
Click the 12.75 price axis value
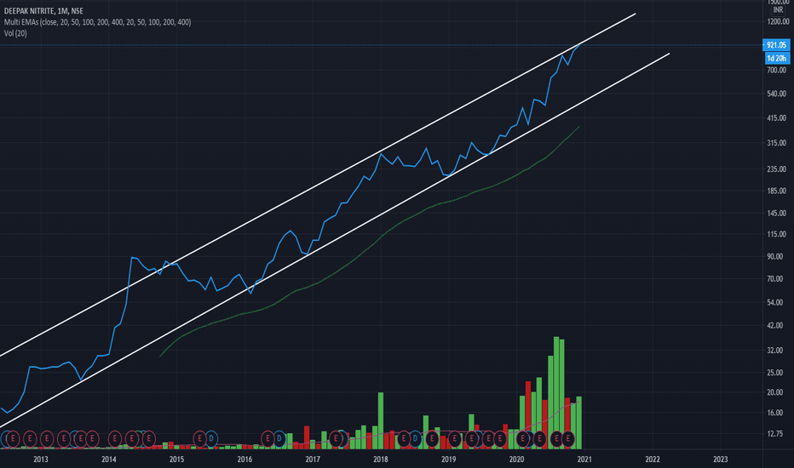coord(775,434)
